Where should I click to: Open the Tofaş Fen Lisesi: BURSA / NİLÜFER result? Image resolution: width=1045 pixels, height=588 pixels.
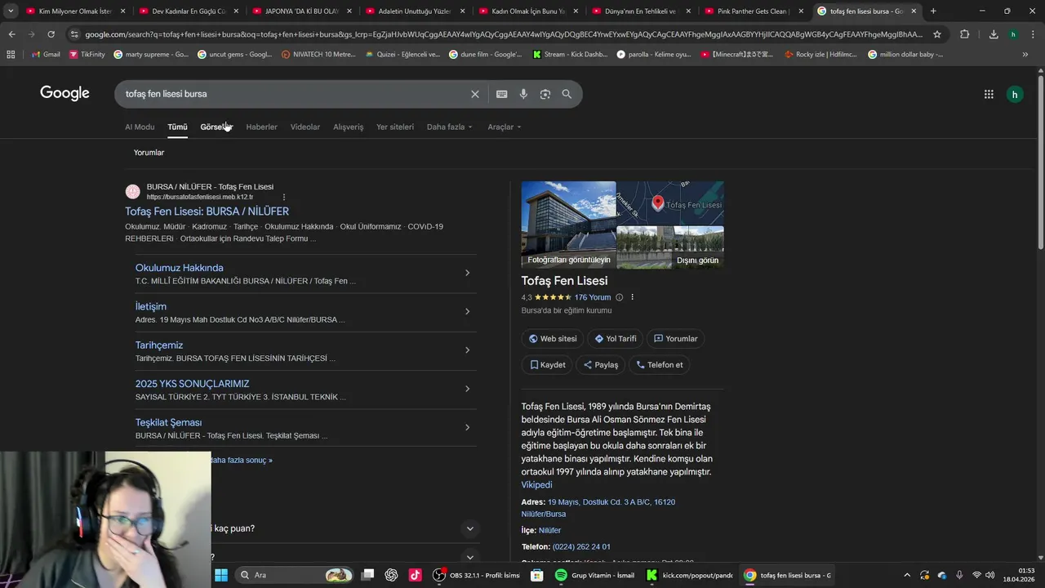tap(207, 212)
